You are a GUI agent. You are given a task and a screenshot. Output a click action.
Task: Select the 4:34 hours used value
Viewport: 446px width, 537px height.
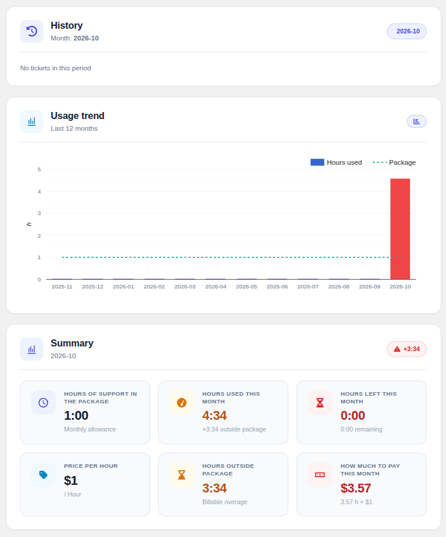(x=215, y=416)
